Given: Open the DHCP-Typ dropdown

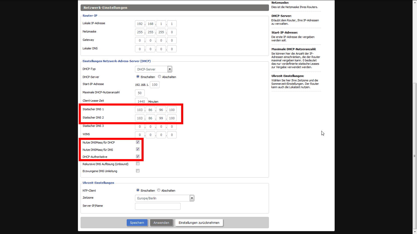Looking at the screenshot, I should click(x=154, y=69).
